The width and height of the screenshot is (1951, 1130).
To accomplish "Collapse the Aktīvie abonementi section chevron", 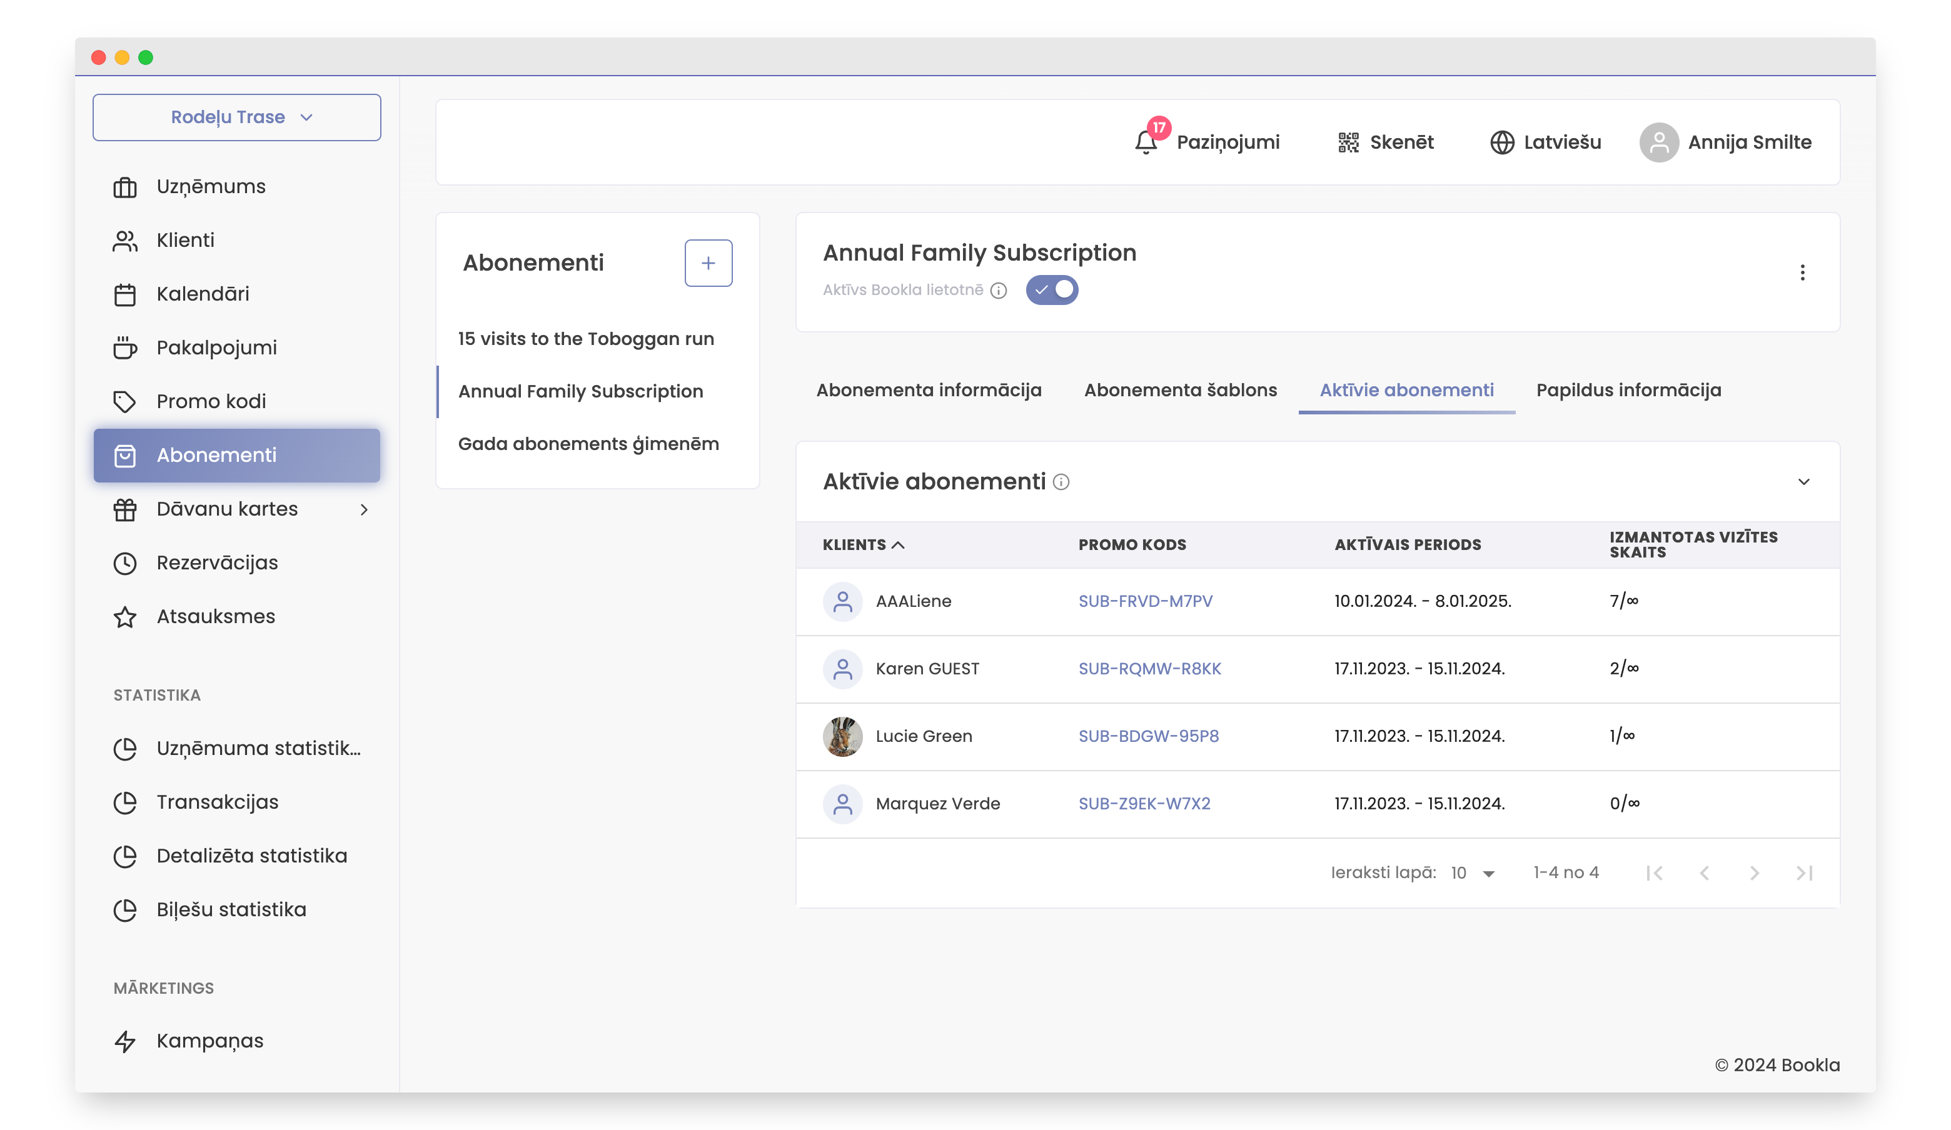I will click(x=1803, y=482).
